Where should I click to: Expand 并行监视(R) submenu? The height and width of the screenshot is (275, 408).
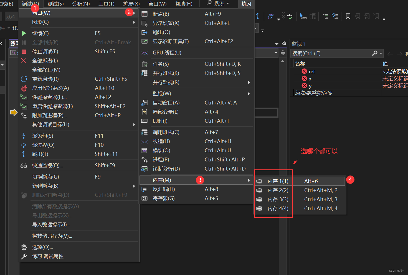click(x=197, y=82)
